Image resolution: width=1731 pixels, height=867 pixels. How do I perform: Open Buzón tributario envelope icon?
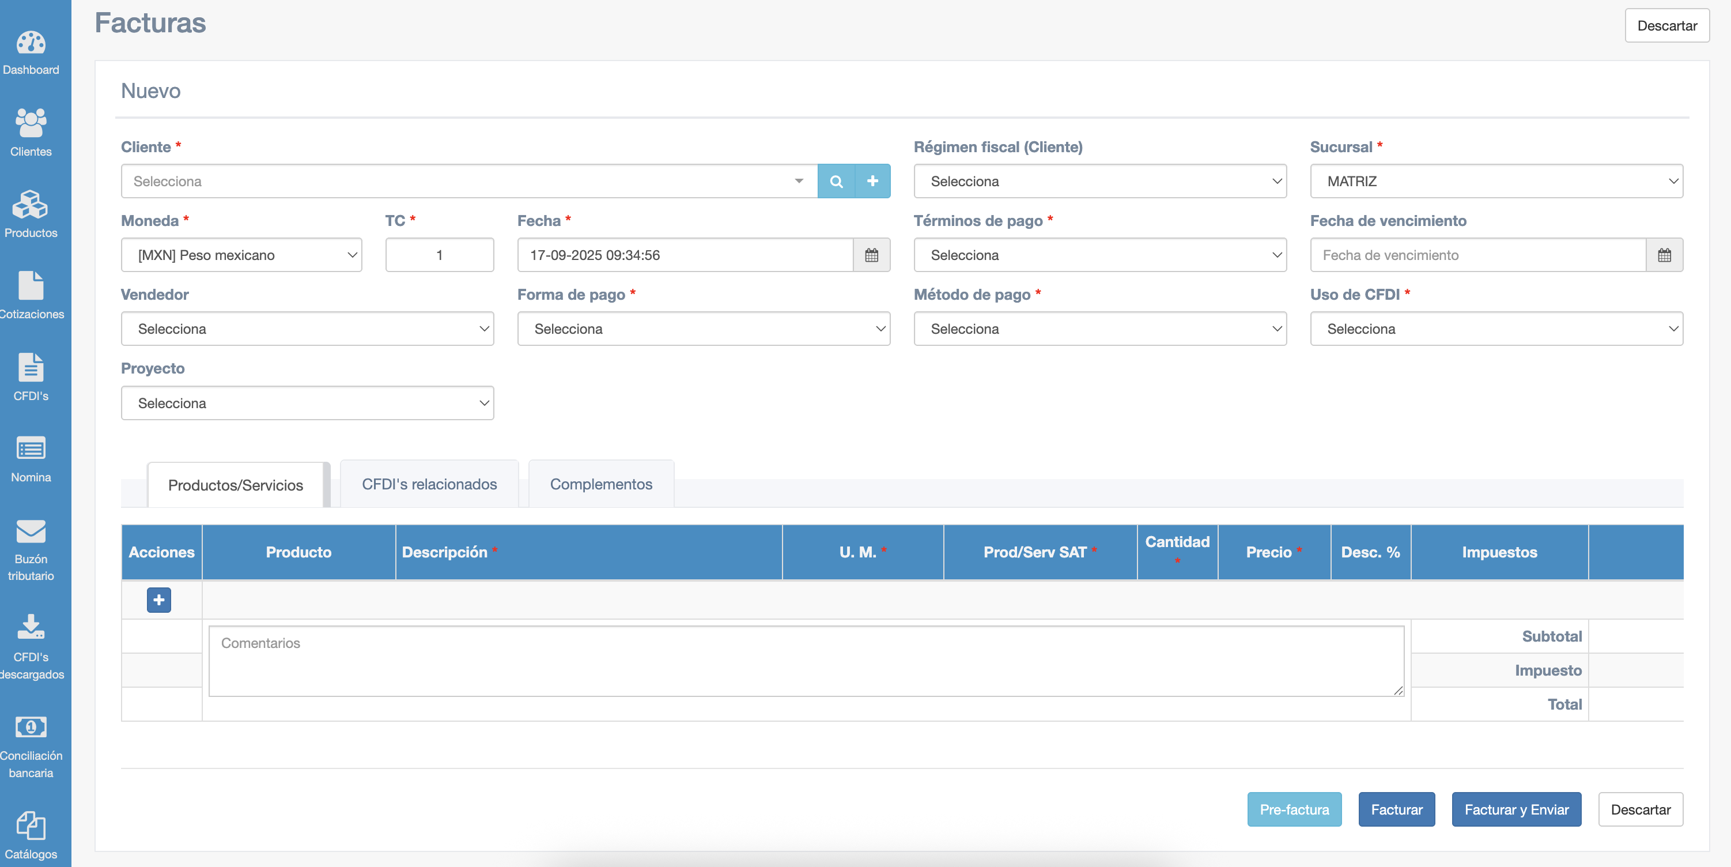pos(31,531)
